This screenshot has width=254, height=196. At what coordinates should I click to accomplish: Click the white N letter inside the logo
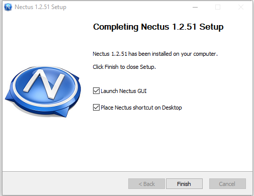pos(44,83)
